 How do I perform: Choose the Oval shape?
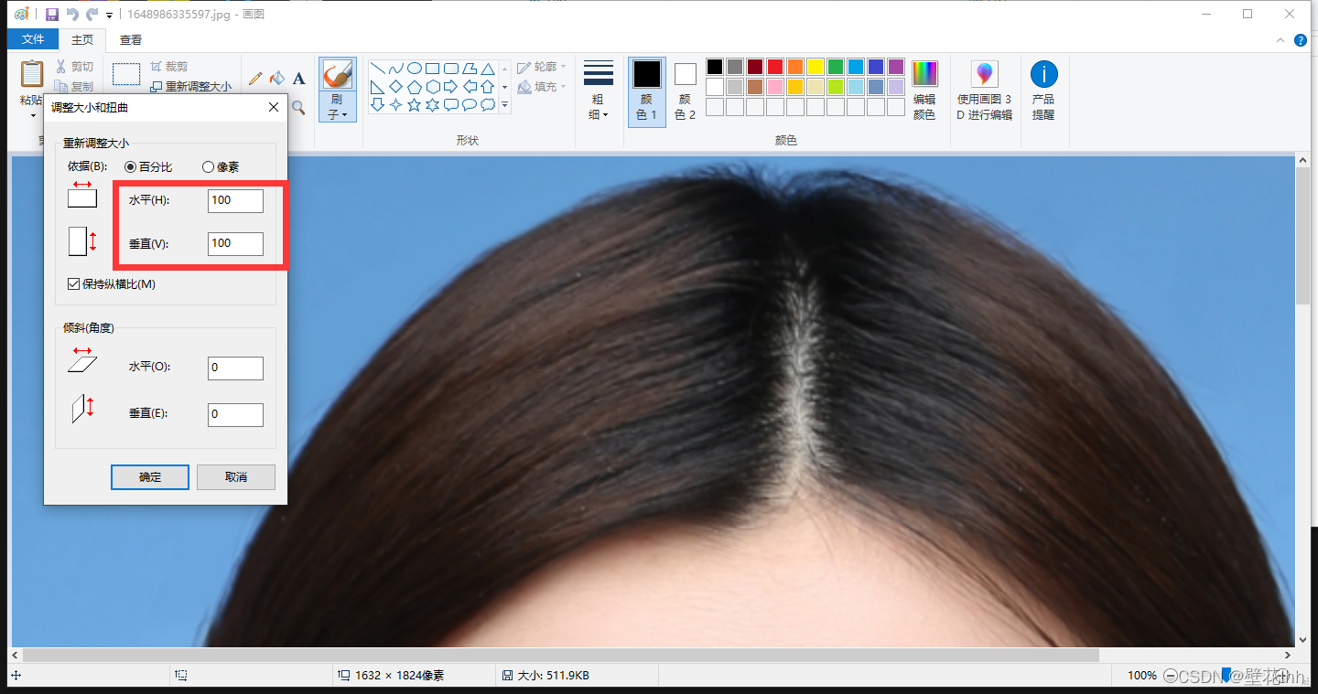(x=414, y=69)
